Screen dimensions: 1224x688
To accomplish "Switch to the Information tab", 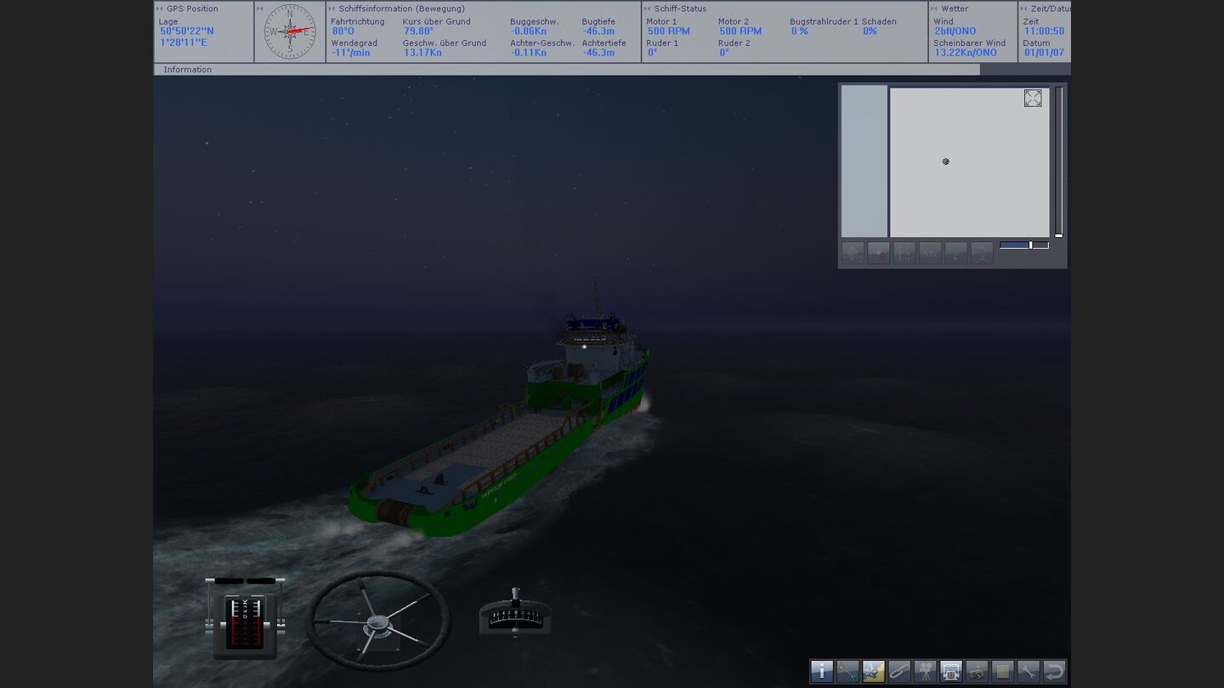I will point(187,69).
